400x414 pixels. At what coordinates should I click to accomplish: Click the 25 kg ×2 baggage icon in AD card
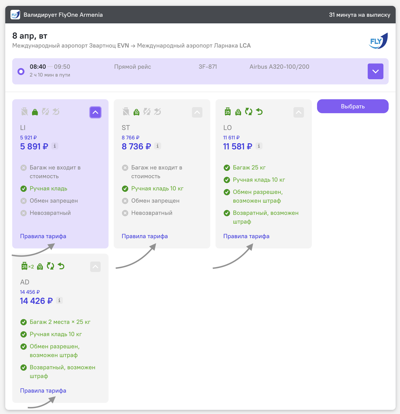pyautogui.click(x=27, y=266)
